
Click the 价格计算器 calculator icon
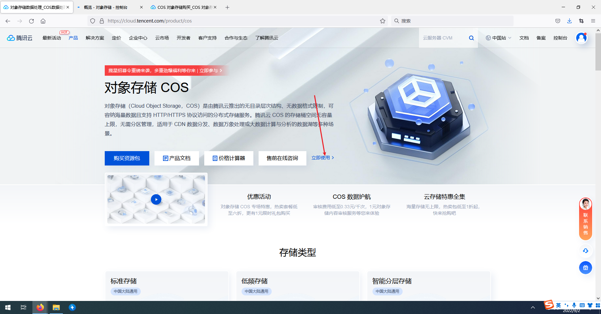click(214, 158)
